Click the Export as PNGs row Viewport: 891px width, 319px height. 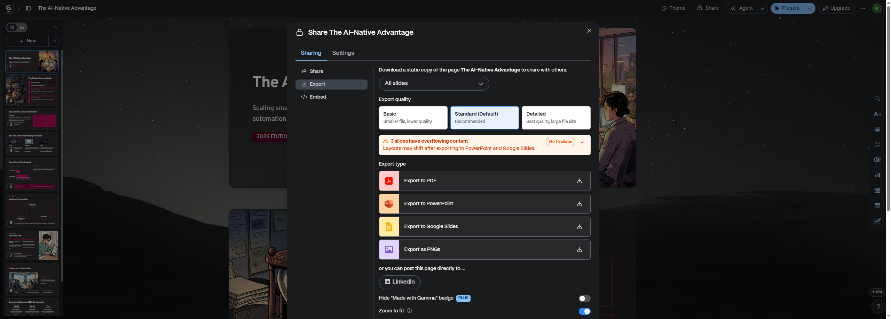tap(484, 250)
